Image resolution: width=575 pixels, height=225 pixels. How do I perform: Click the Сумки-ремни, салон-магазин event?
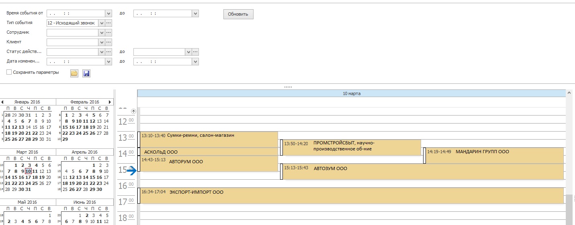[209, 139]
